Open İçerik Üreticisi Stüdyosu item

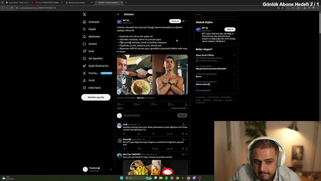pos(96,66)
